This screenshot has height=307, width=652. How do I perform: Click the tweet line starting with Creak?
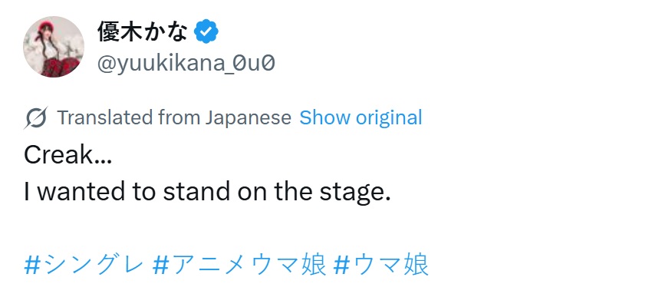pyautogui.click(x=68, y=155)
